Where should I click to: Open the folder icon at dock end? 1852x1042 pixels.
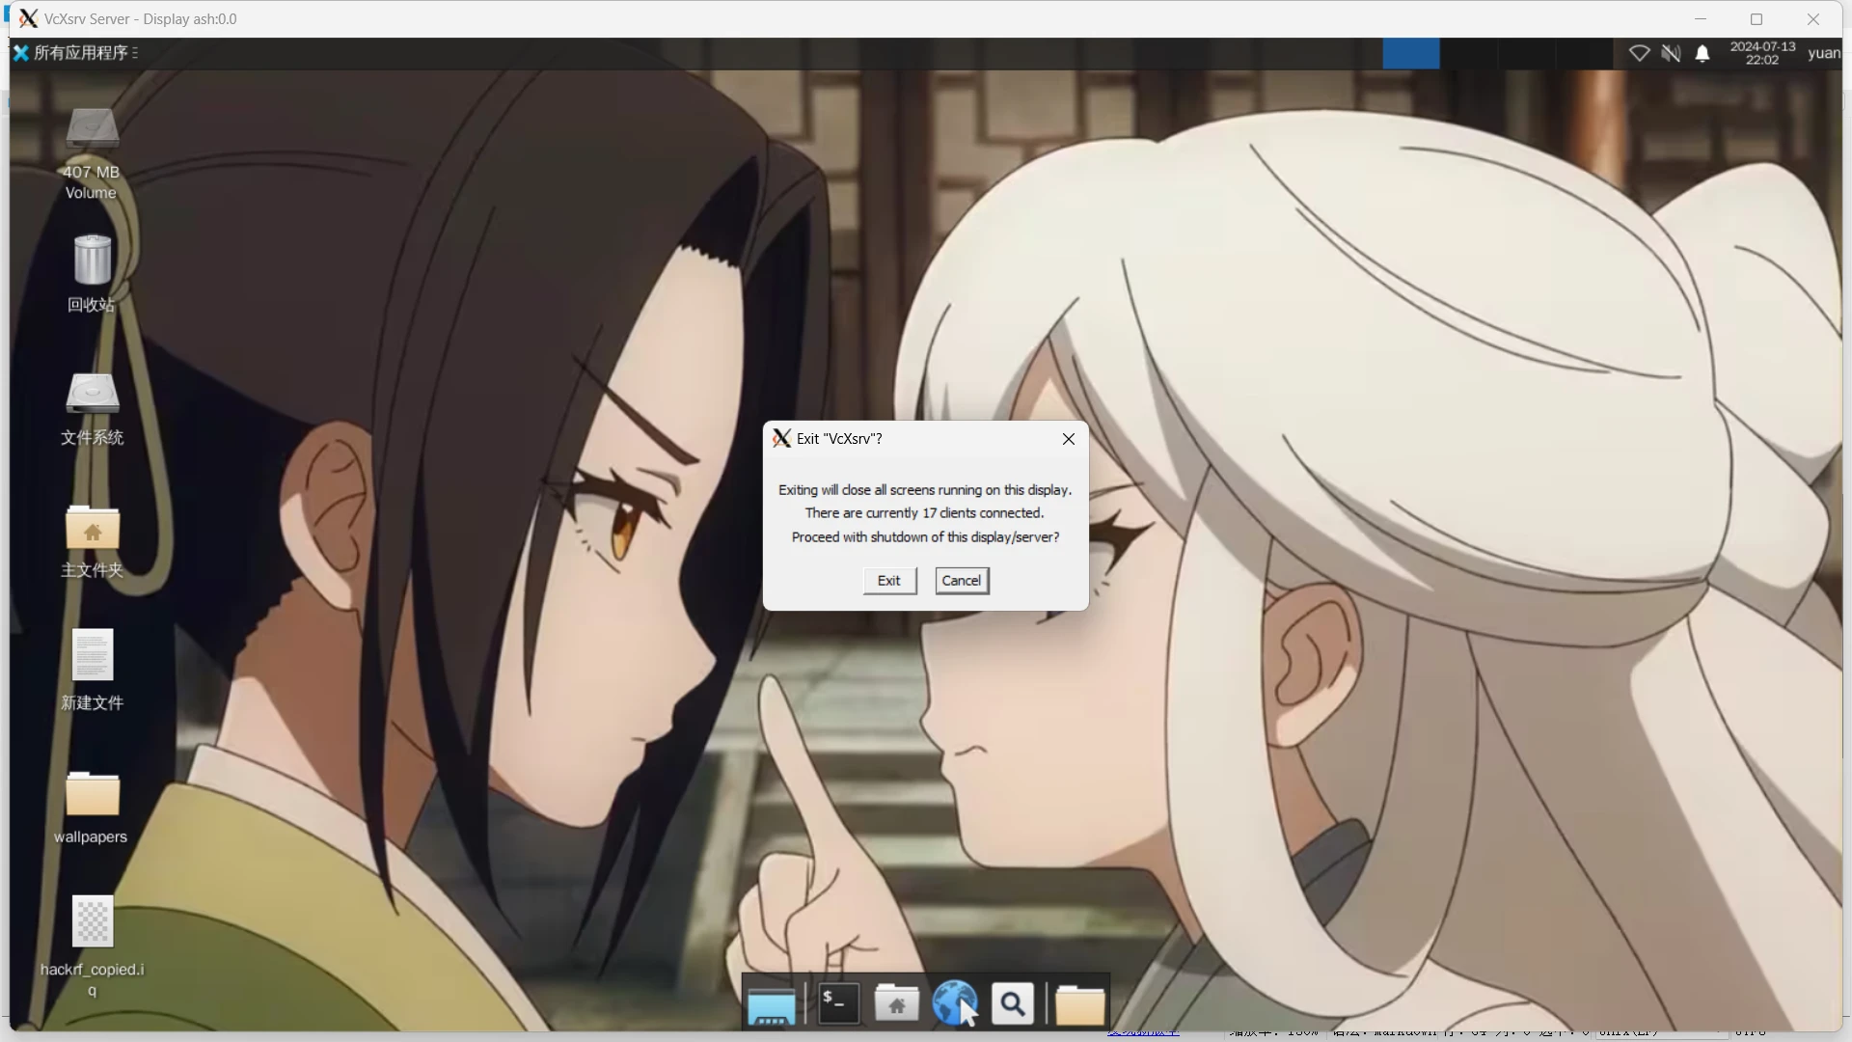(1079, 1004)
